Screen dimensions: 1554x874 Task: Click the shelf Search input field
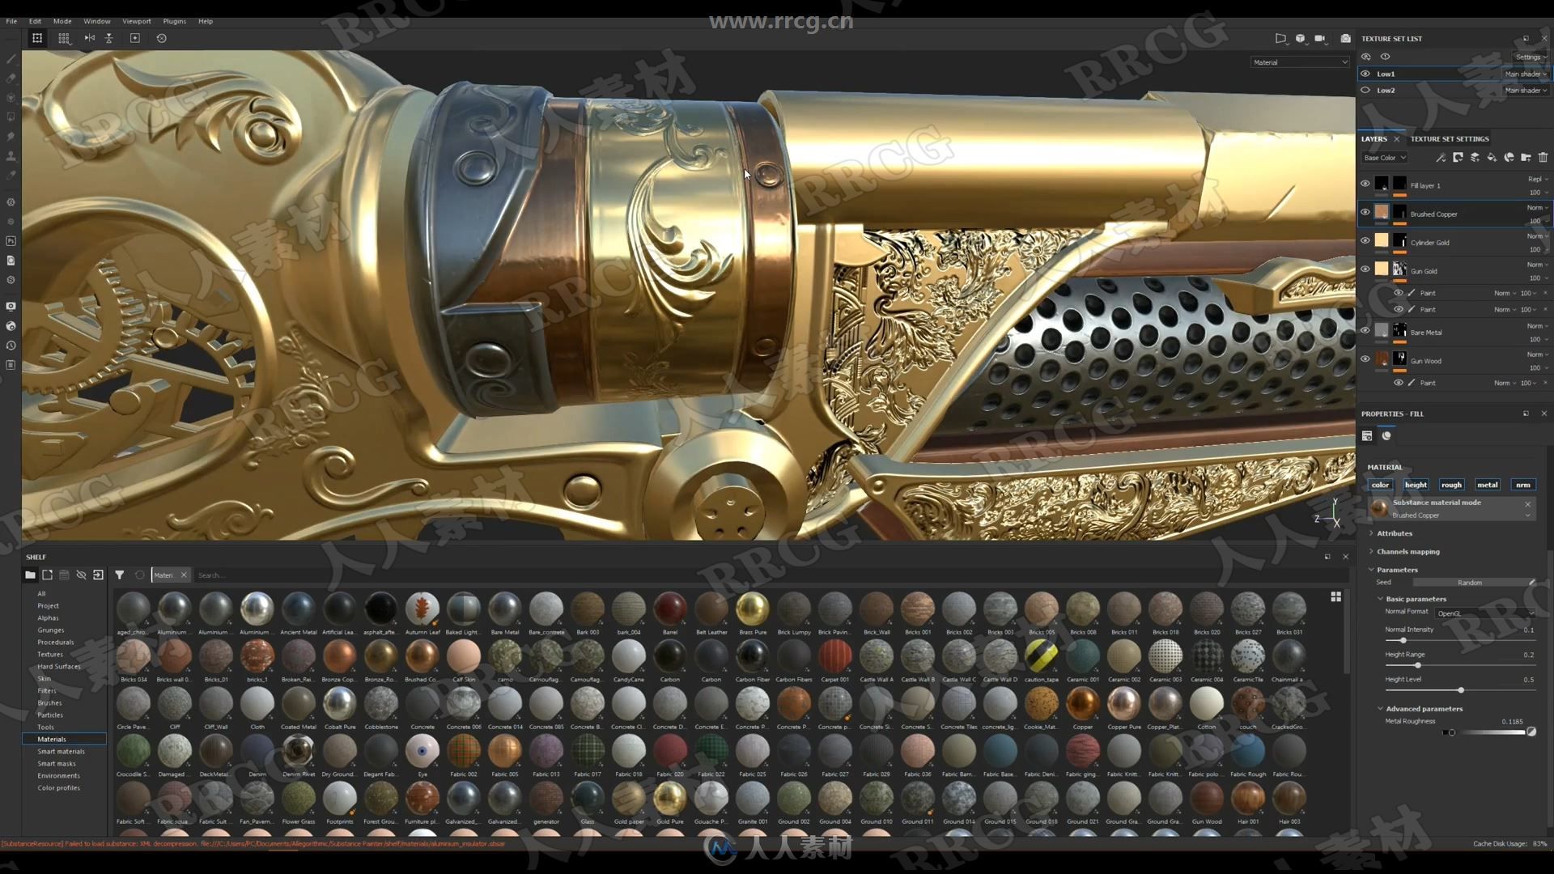pos(761,575)
